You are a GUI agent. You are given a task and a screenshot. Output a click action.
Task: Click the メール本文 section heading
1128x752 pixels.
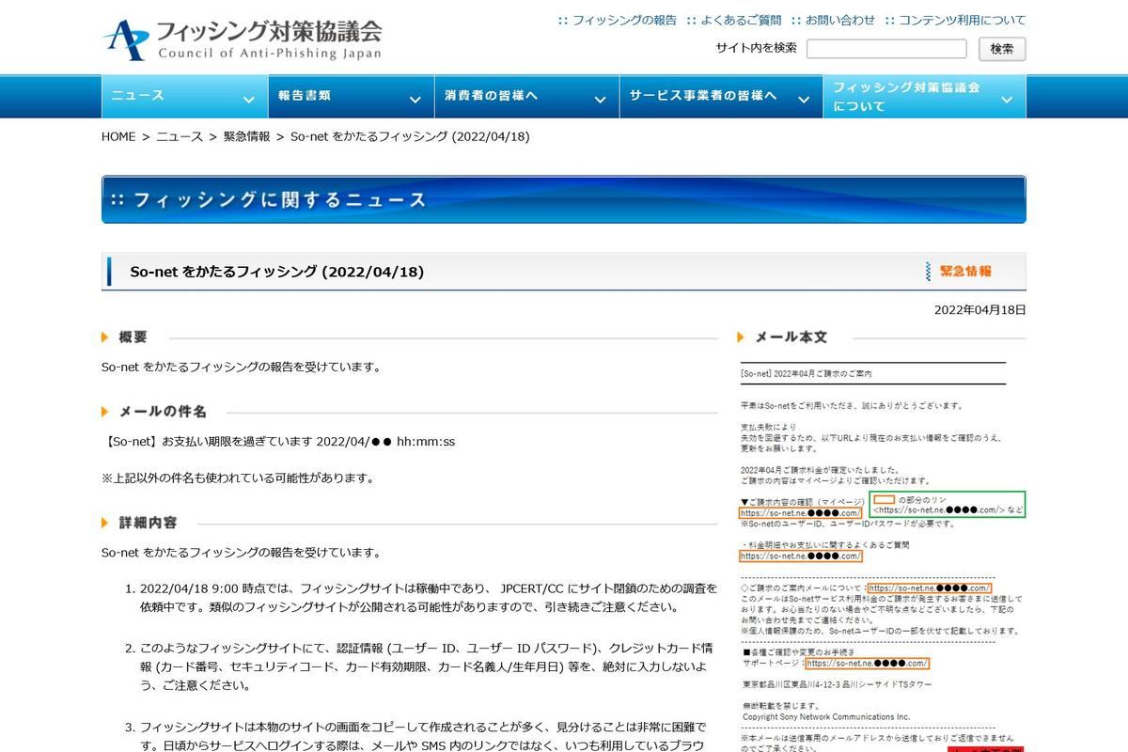[x=791, y=337]
